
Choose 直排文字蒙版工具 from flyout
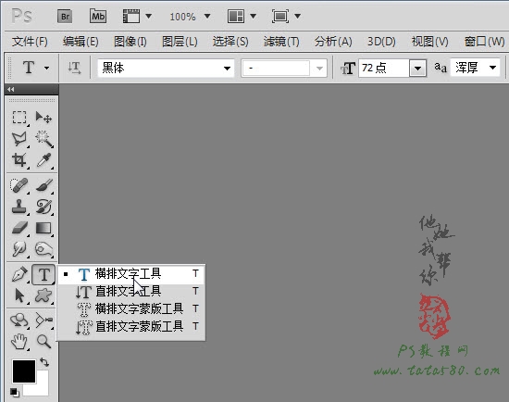click(131, 327)
